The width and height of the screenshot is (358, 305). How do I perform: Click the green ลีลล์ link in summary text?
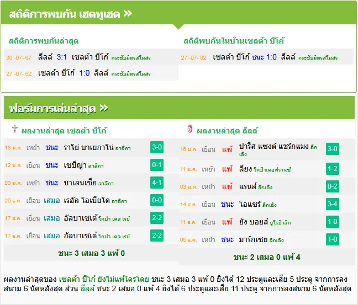point(87,288)
